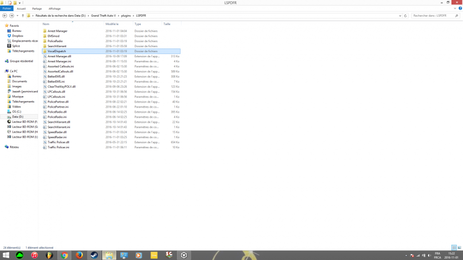Click the Grand Theft Auto V breadcrumb
Screen dimensions: 463x260
point(103,16)
